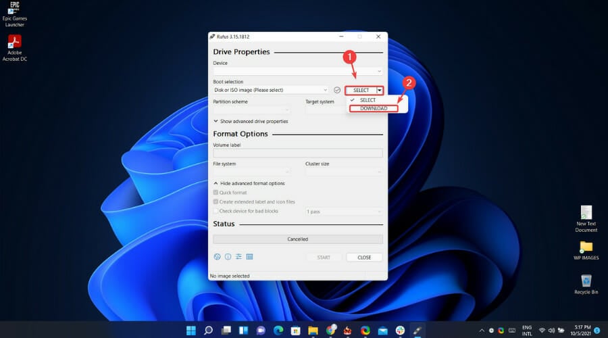Click Rufus 3.15.1812 title bar text

(232, 37)
